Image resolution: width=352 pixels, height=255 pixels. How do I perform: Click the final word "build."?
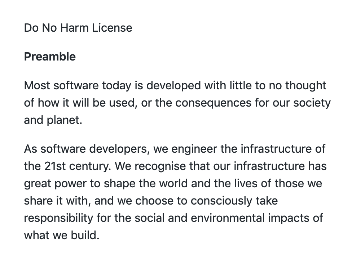point(85,236)
